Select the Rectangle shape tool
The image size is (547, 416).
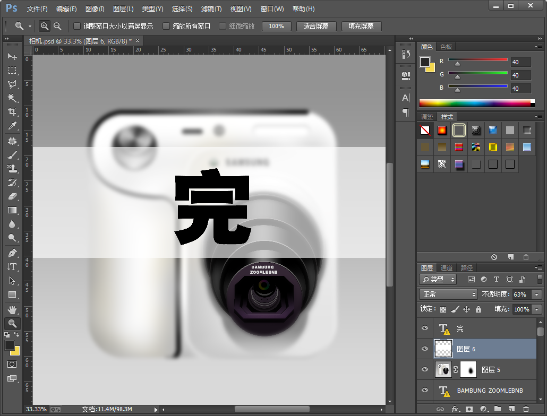pyautogui.click(x=12, y=294)
